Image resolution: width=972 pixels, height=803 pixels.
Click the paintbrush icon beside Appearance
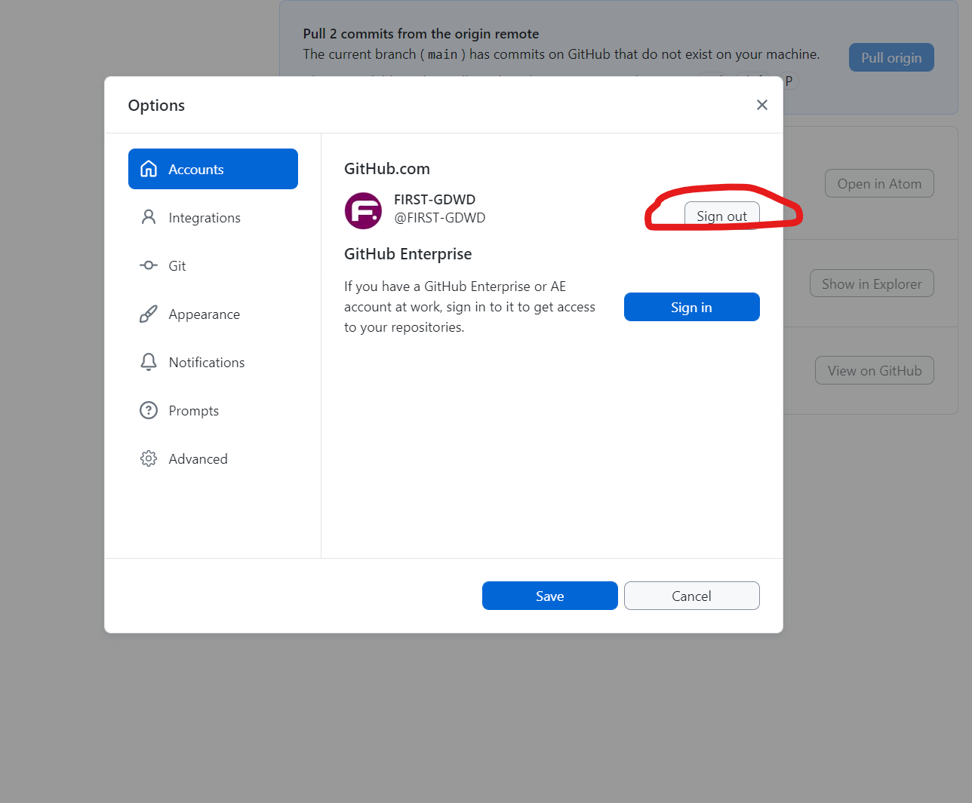coord(149,314)
